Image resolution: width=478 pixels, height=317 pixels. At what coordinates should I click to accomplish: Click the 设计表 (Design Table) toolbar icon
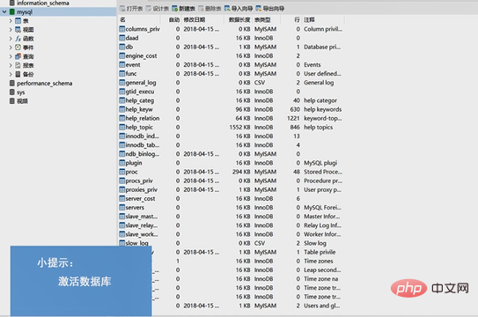[x=149, y=9]
